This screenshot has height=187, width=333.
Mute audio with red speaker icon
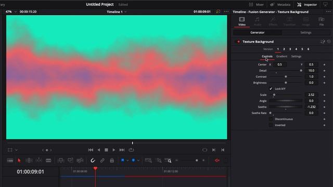[x=217, y=161]
